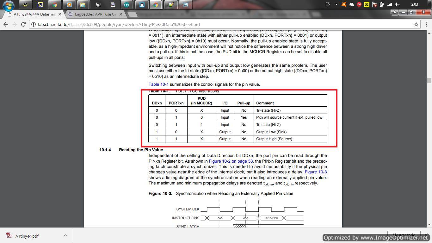Open the blue brackets editor taskbar icon
This screenshot has height=243, width=432.
(142, 5)
